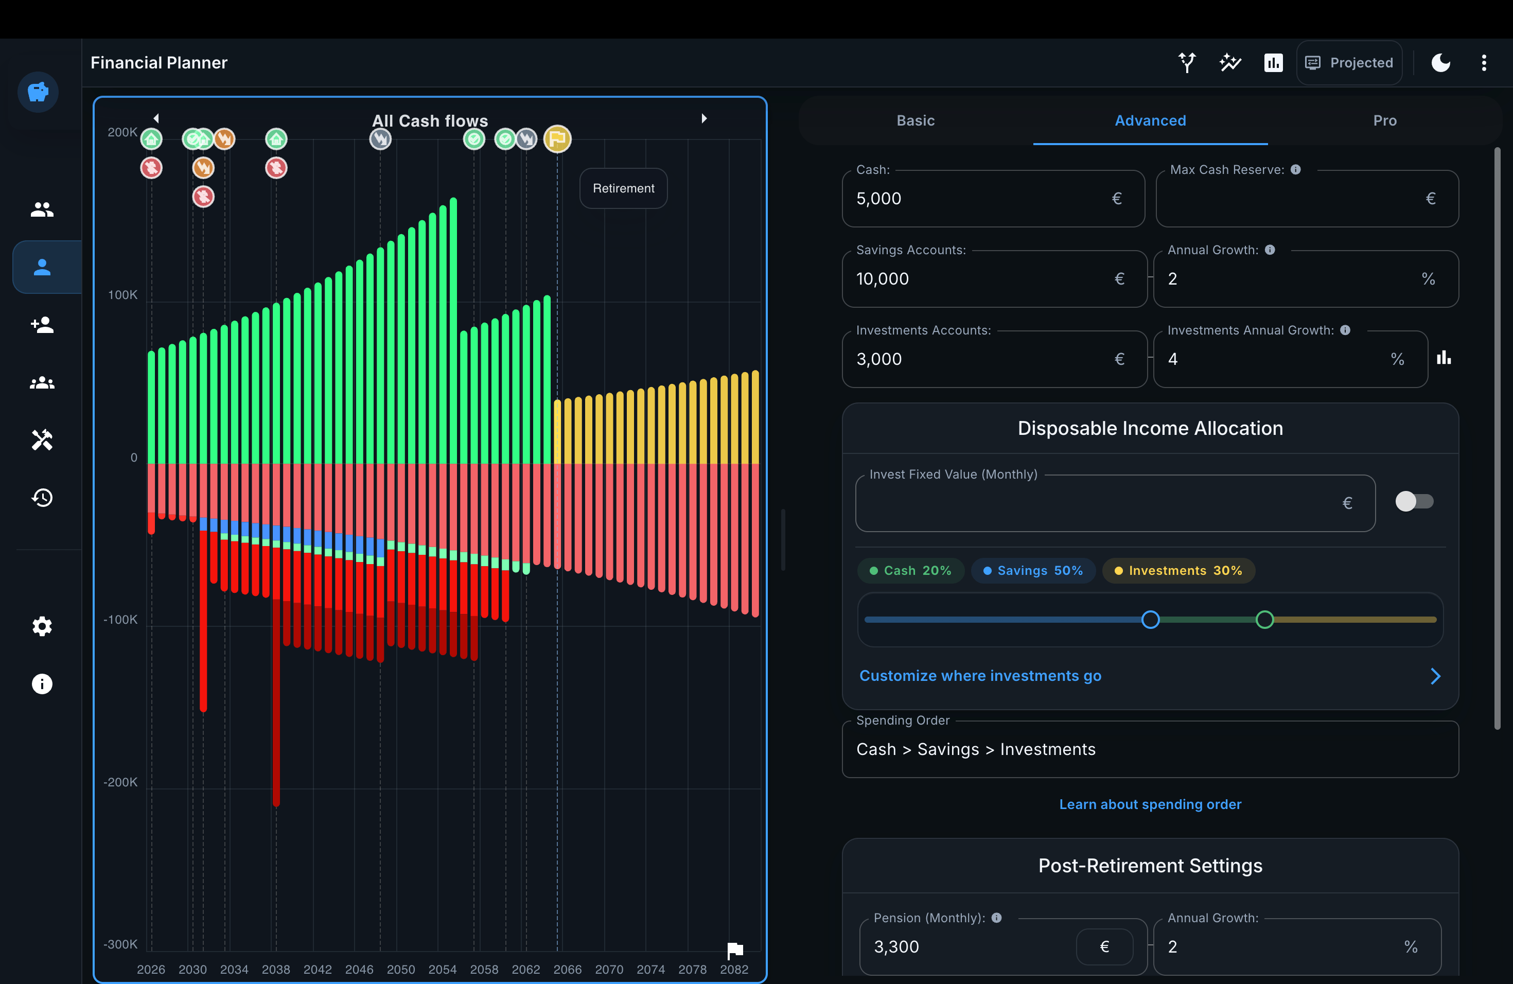Click the Cash 20% chip
Image resolution: width=1513 pixels, height=984 pixels.
tap(910, 570)
